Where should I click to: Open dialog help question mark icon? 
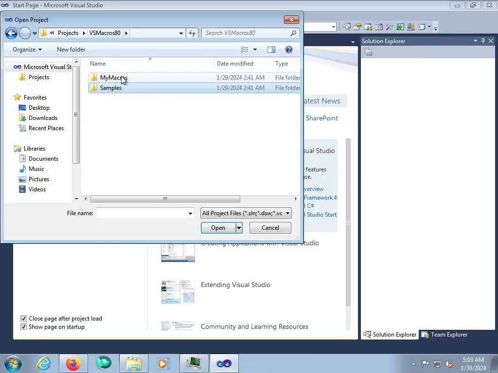289,50
